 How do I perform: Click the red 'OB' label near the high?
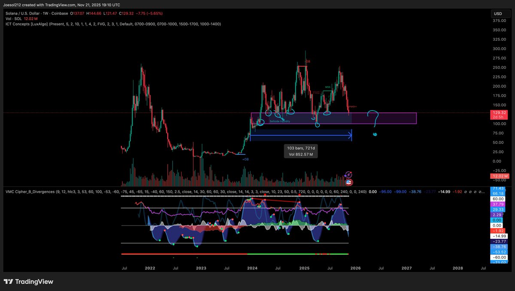pyautogui.click(x=307, y=62)
